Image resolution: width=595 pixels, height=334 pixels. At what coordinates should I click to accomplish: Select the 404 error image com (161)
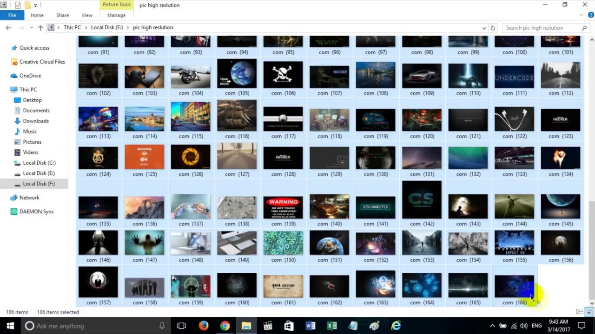coord(283,287)
